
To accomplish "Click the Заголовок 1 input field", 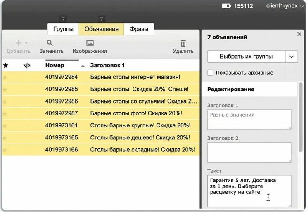I will coord(249,120).
